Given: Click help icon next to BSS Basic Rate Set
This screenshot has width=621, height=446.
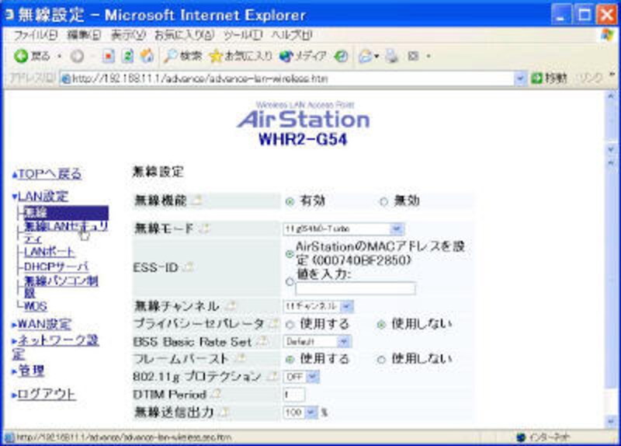Looking at the screenshot, I should pos(262,341).
